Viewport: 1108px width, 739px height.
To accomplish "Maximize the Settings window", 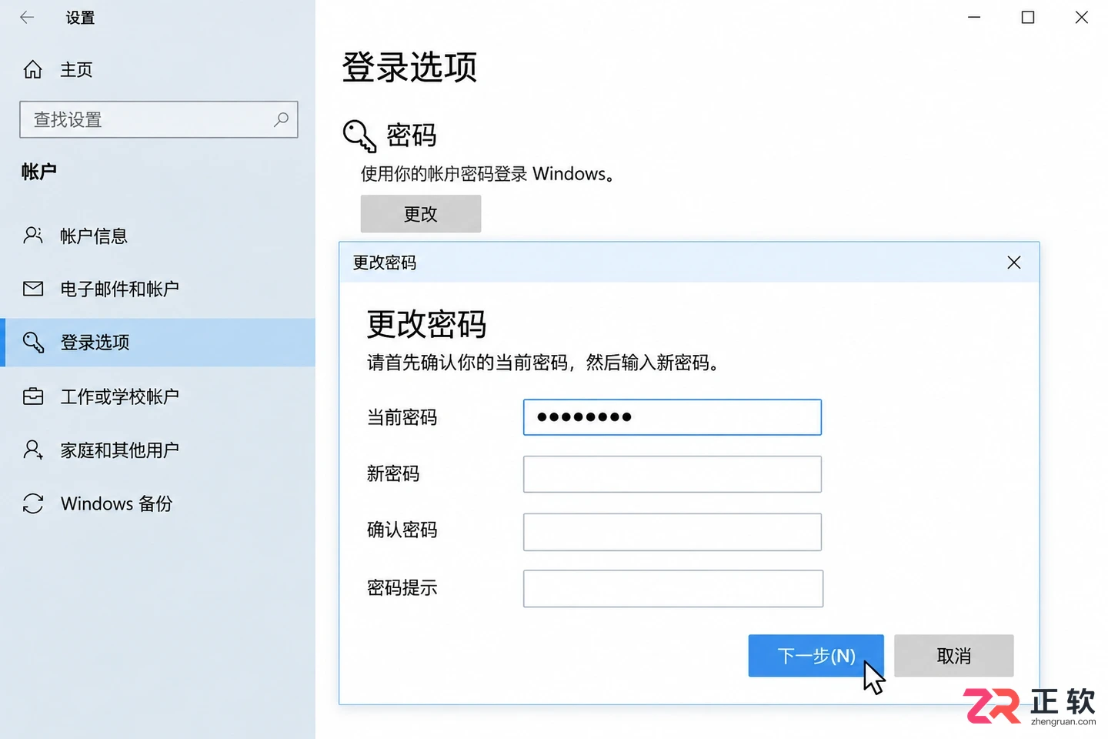I will click(x=1028, y=17).
